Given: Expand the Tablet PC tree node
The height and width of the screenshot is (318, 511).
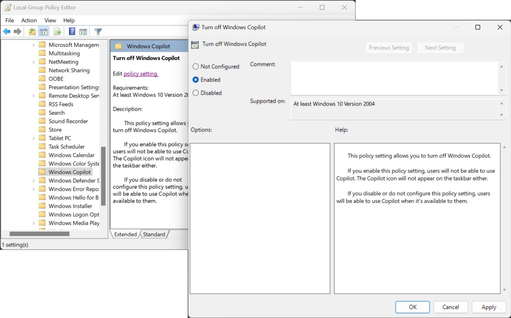Looking at the screenshot, I should click(33, 138).
